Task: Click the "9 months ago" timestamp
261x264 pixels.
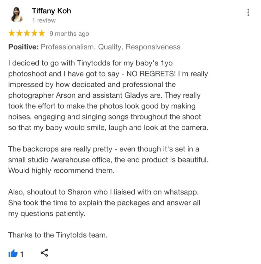Action: pos(69,34)
